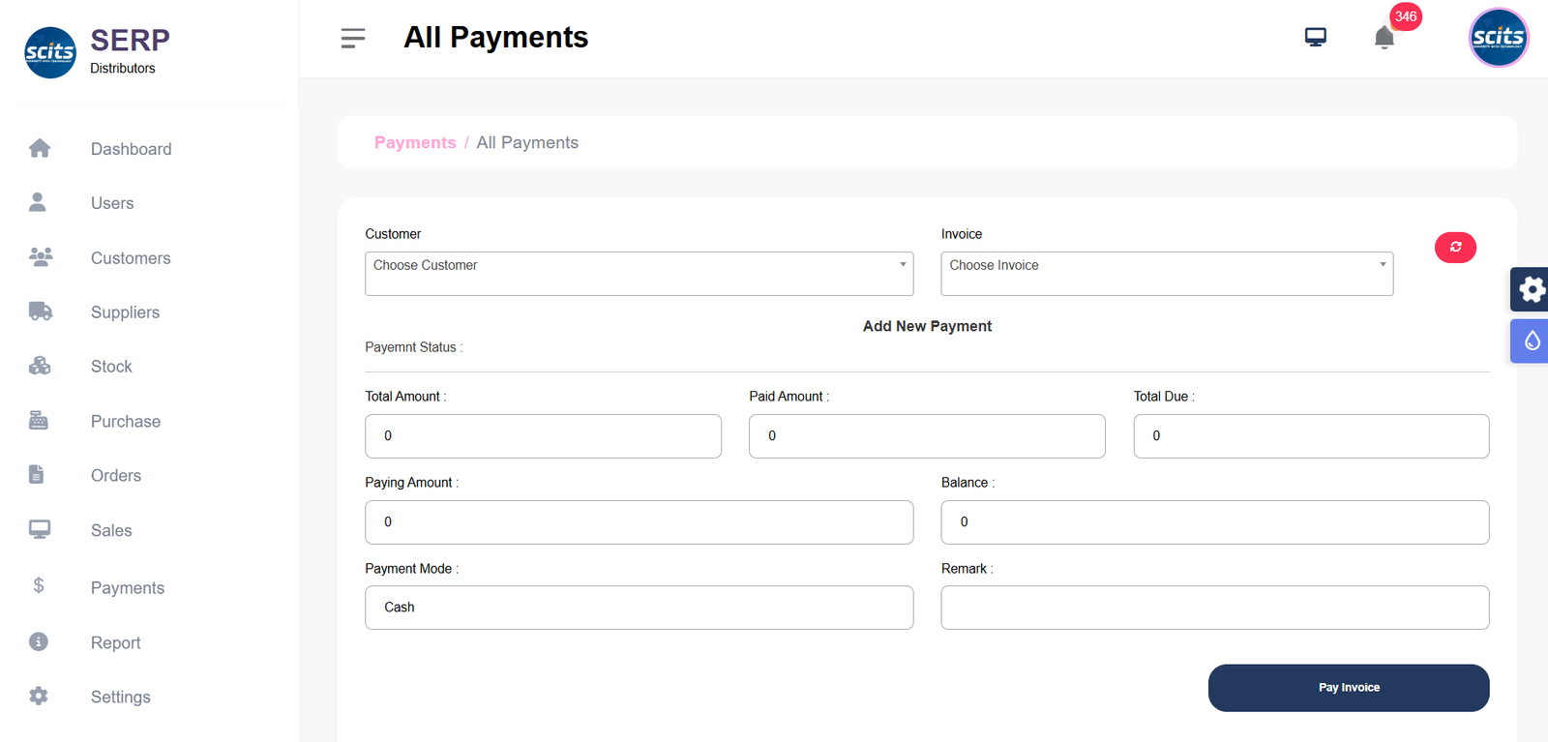Image resolution: width=1548 pixels, height=742 pixels.
Task: Open the gear settings side panel
Action: (1531, 289)
